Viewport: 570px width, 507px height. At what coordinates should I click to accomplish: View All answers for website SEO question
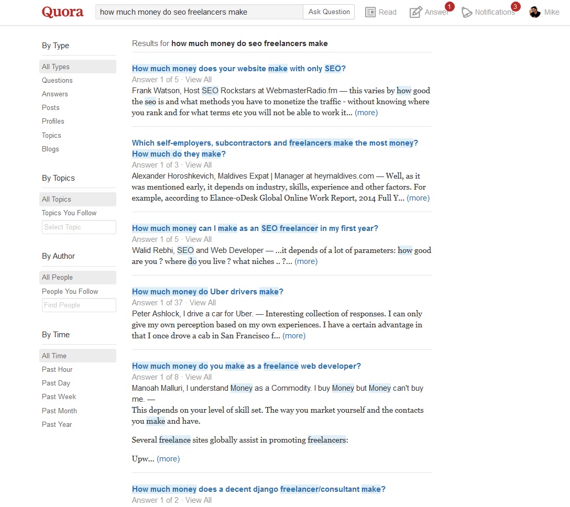click(199, 80)
